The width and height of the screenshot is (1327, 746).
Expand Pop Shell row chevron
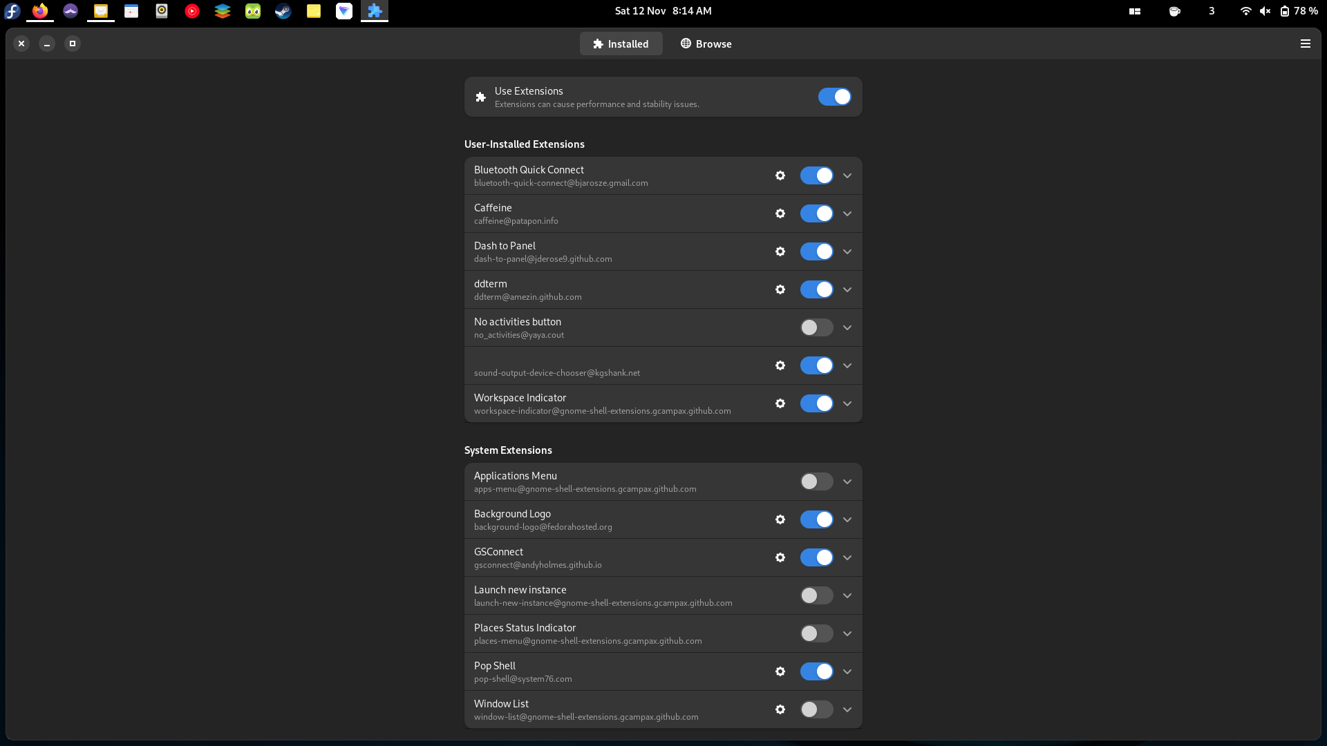[847, 671]
